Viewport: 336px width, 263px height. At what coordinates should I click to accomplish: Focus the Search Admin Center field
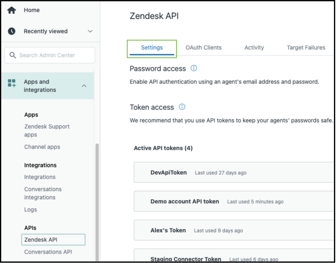(x=50, y=55)
